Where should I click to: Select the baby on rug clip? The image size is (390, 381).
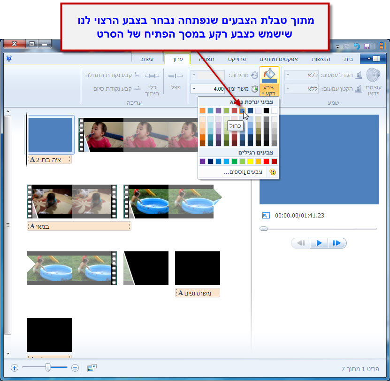72,202
